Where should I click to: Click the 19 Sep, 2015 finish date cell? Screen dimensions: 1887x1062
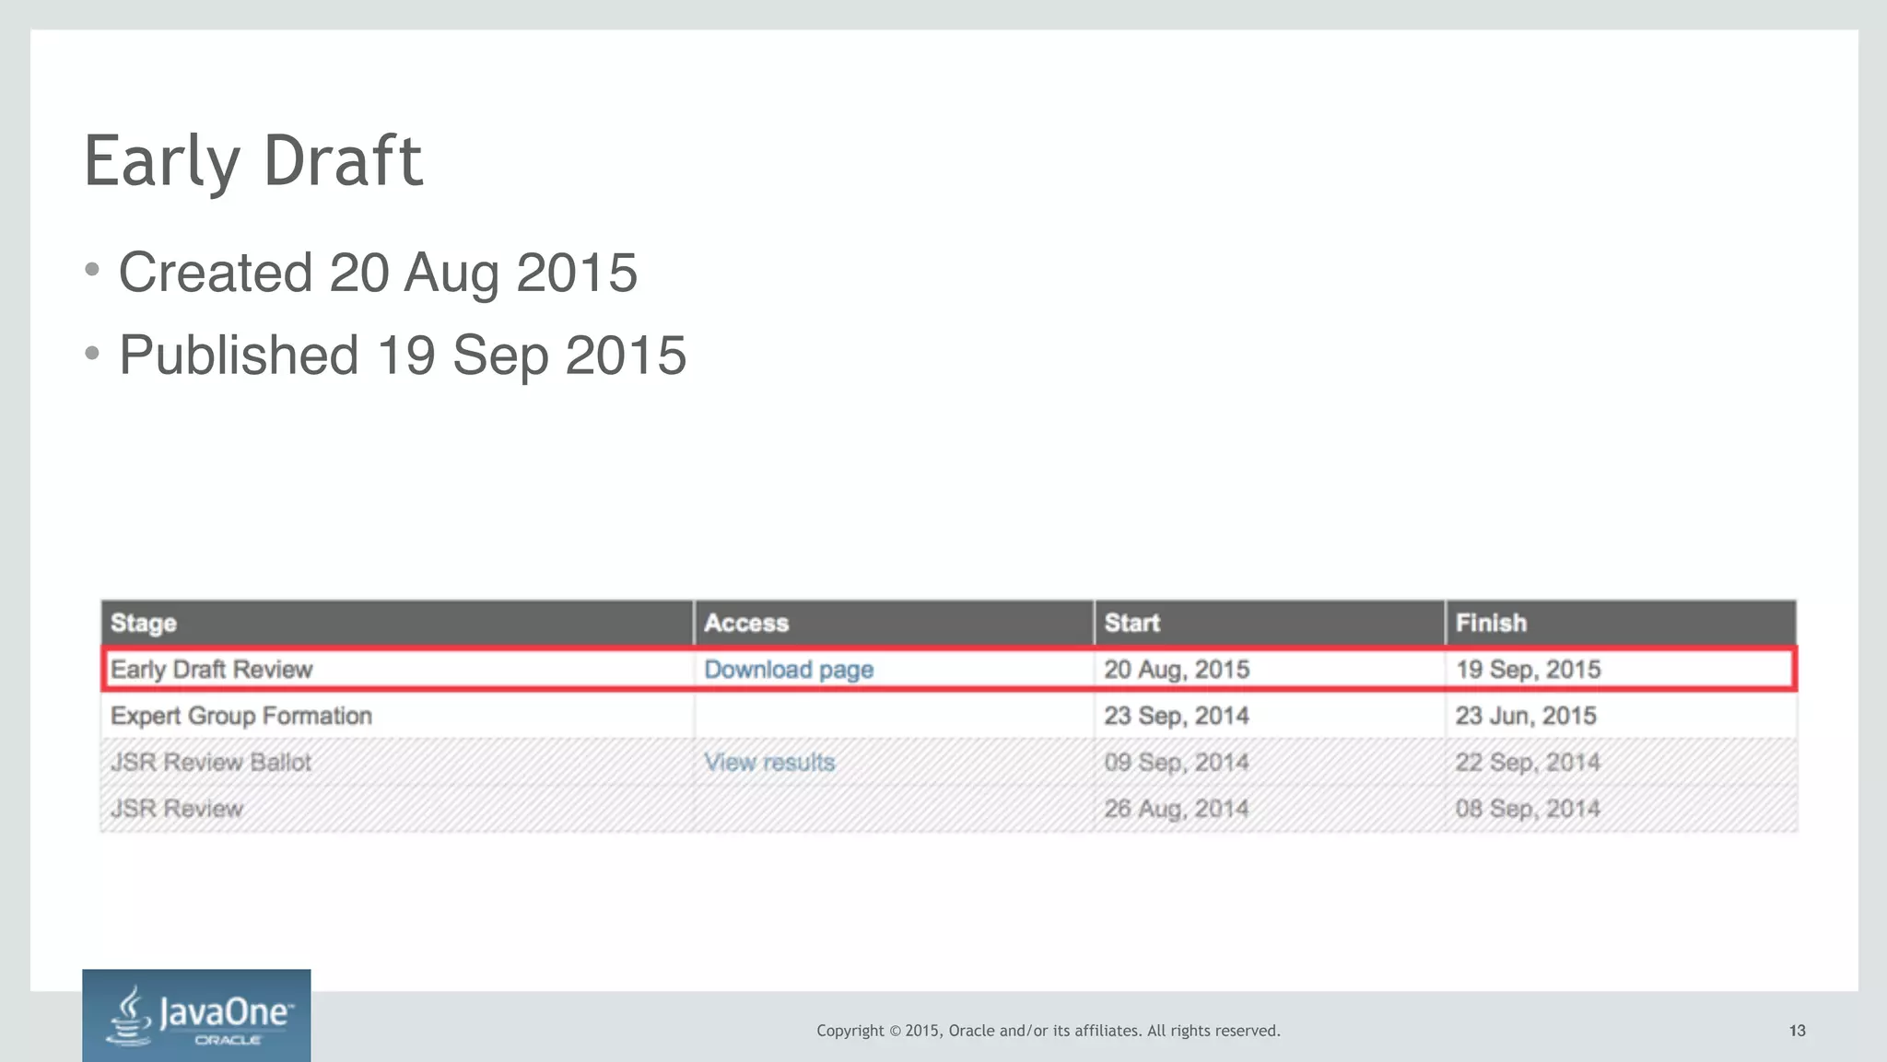(x=1527, y=670)
